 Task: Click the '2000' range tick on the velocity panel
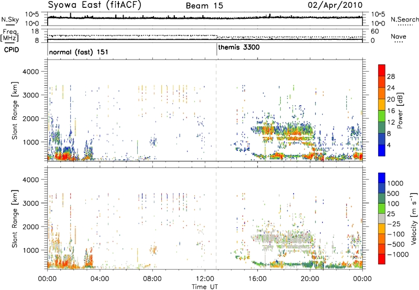click(31, 227)
